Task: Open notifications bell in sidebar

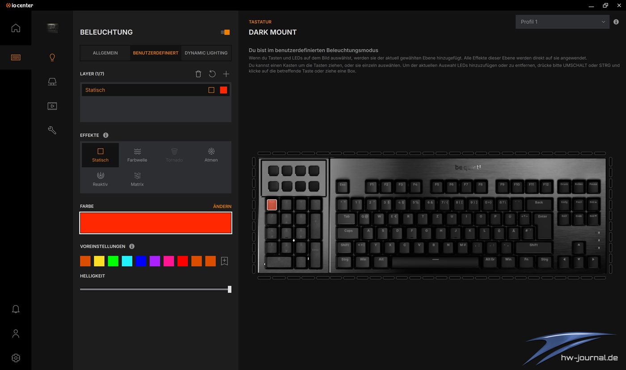Action: tap(16, 309)
